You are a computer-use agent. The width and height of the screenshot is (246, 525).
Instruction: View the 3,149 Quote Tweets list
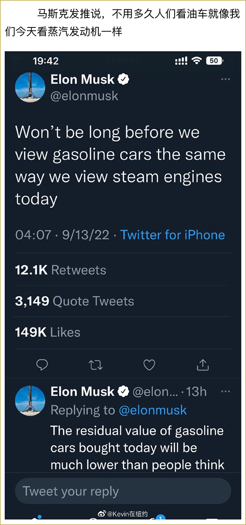(75, 301)
